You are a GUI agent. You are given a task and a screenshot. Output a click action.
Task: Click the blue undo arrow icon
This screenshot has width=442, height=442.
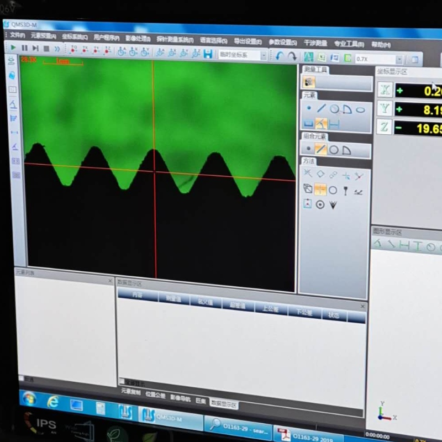[x=280, y=56]
